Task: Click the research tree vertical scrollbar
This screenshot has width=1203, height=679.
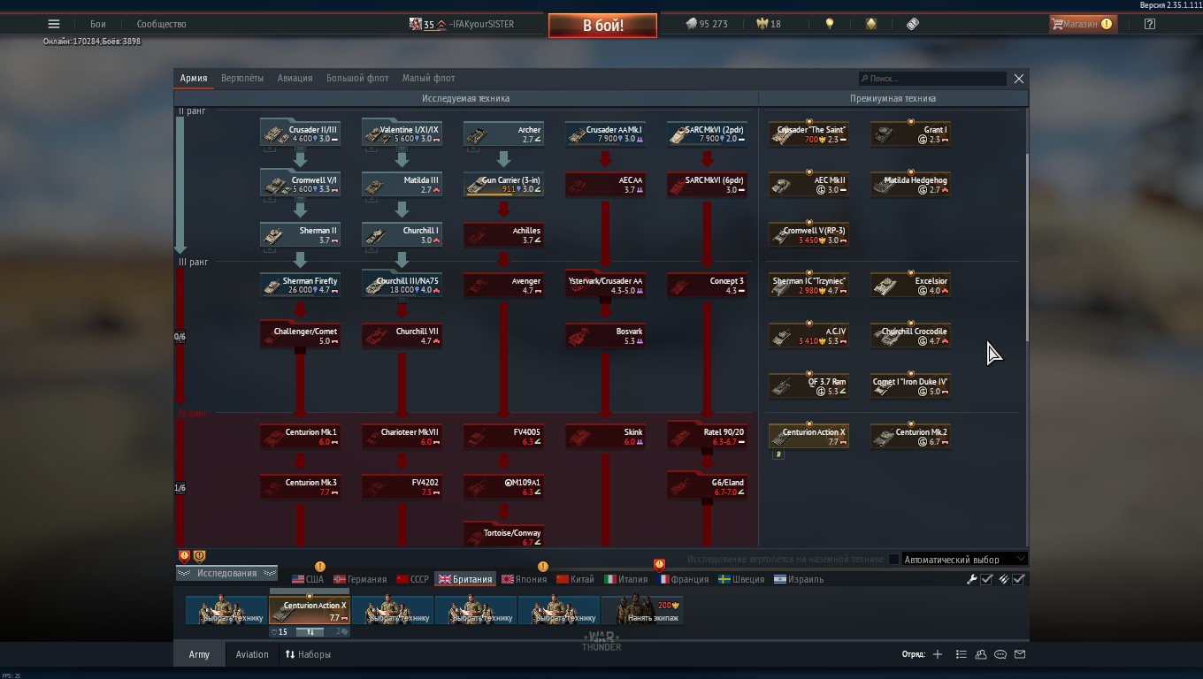Action: 1026,248
